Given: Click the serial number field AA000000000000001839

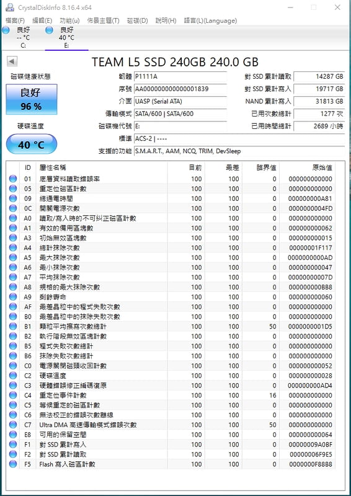Looking at the screenshot, I should (x=180, y=89).
